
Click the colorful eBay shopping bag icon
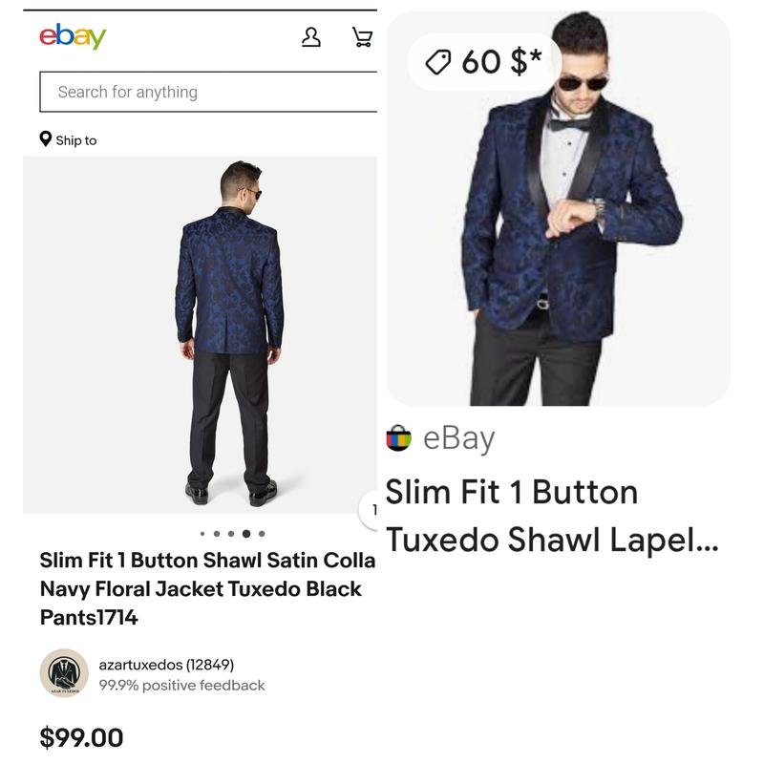(398, 438)
